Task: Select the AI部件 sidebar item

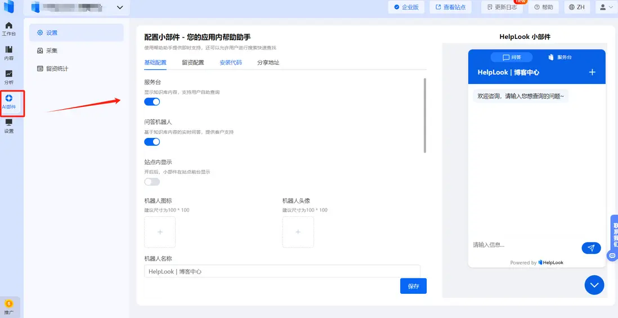Action: 8,102
